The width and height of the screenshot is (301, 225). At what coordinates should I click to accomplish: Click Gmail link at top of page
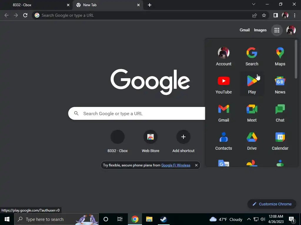(x=245, y=30)
